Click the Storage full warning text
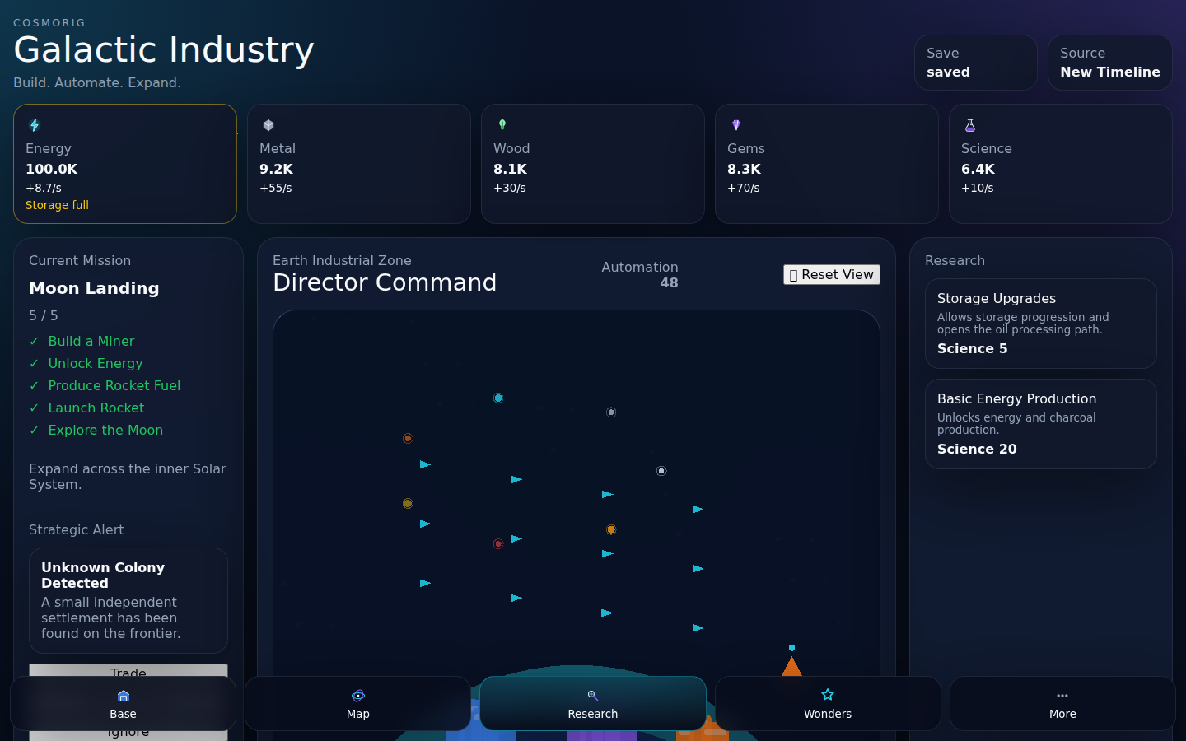This screenshot has width=1186, height=741. point(57,205)
